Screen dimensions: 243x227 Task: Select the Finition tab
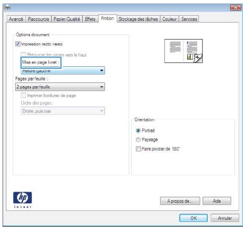point(107,18)
